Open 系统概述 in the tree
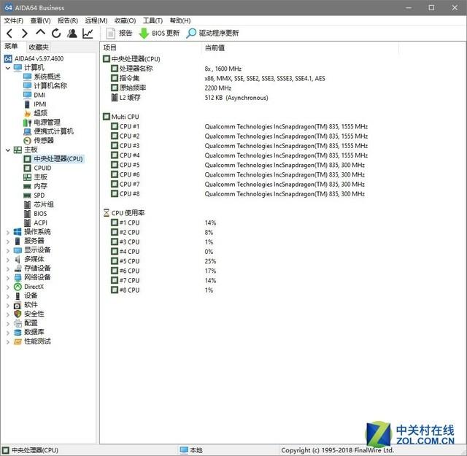 click(42, 77)
